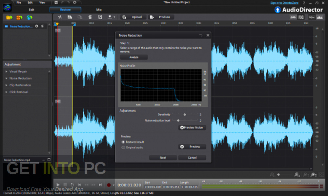Image resolution: width=328 pixels, height=196 pixels.
Task: Click the Paste icon in toolbar
Action: (x=80, y=17)
